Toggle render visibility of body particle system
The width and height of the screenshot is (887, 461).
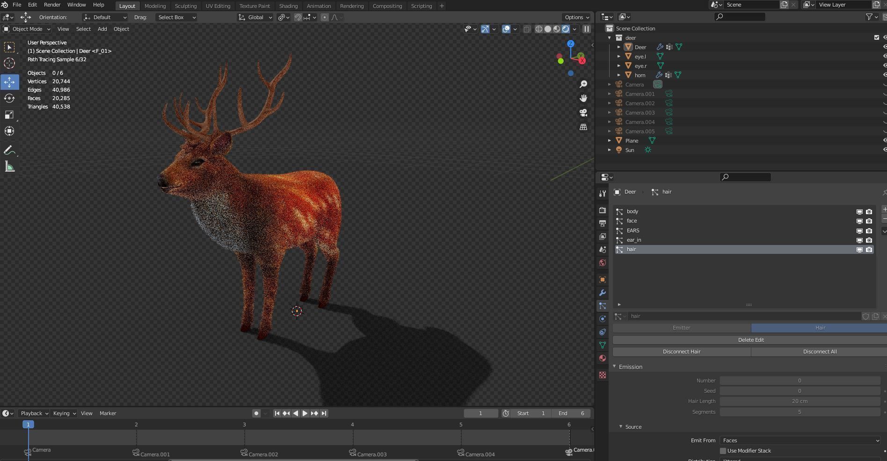pos(869,211)
